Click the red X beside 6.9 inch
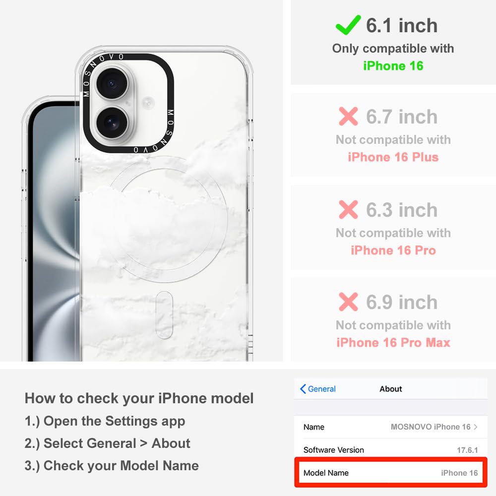 point(348,302)
